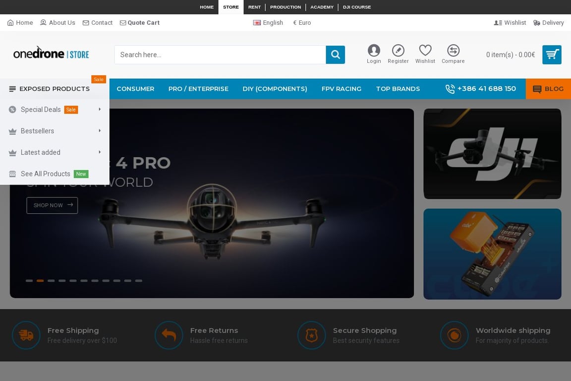Open the Euro currency selector
571x381 pixels.
point(302,23)
